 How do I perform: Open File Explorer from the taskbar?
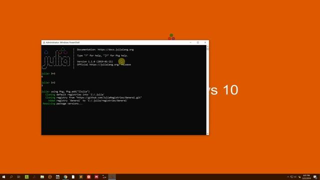pos(42,177)
